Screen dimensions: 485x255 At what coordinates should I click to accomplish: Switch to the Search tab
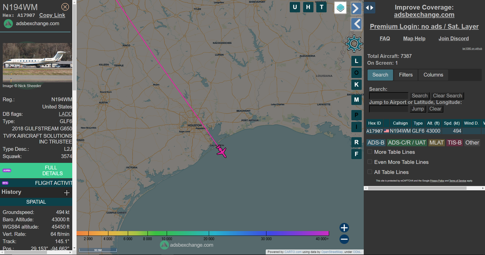tap(380, 75)
